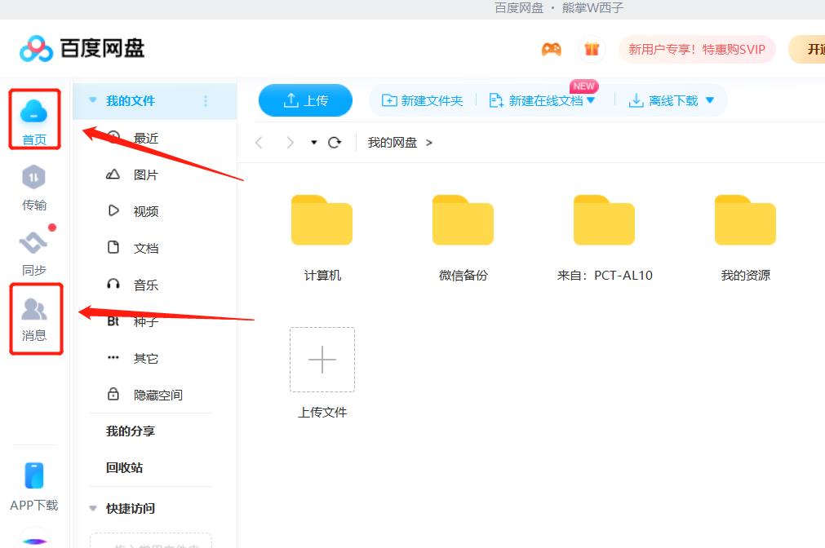Click the 新建文件夹 button

point(423,100)
